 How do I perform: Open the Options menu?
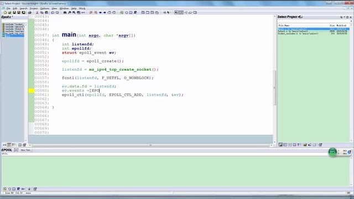point(44,8)
